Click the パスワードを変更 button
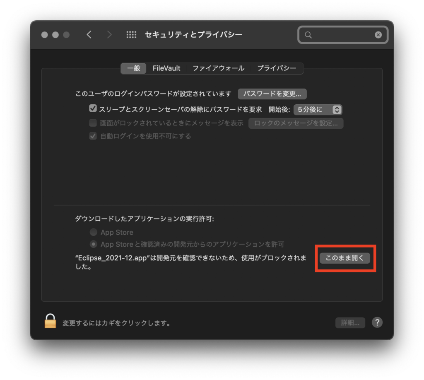This screenshot has width=424, height=380. pyautogui.click(x=272, y=94)
